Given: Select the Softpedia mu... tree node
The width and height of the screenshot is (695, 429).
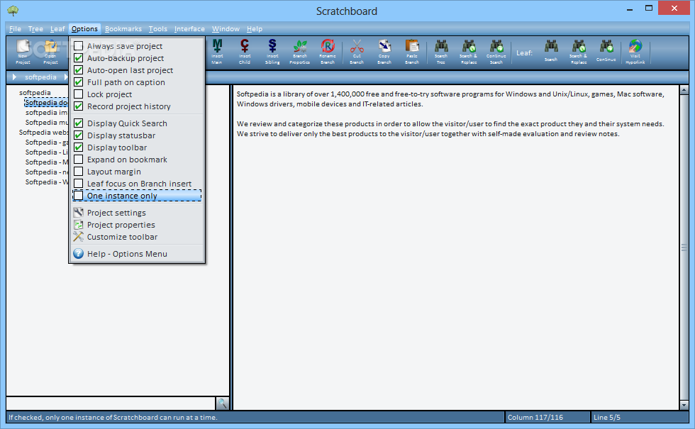Looking at the screenshot, I should pyautogui.click(x=47, y=122).
